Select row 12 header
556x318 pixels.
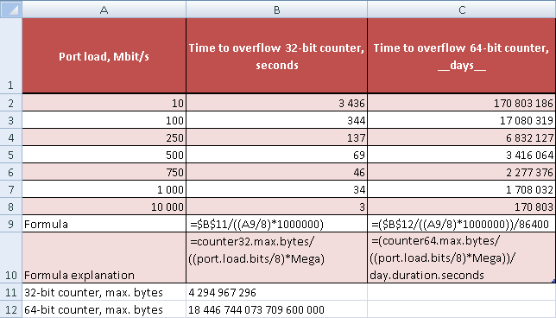pyautogui.click(x=11, y=309)
